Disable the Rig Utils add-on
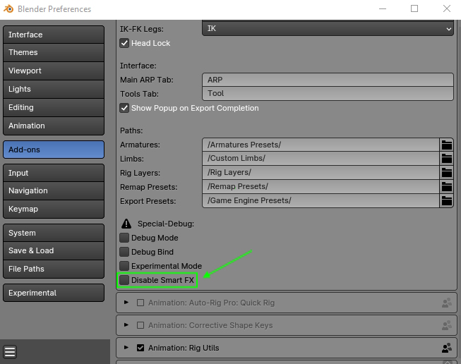 (x=140, y=348)
